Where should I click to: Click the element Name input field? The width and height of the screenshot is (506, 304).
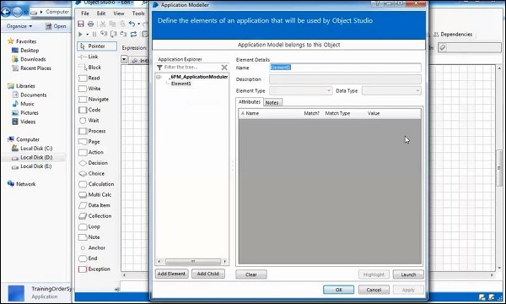pyautogui.click(x=345, y=68)
